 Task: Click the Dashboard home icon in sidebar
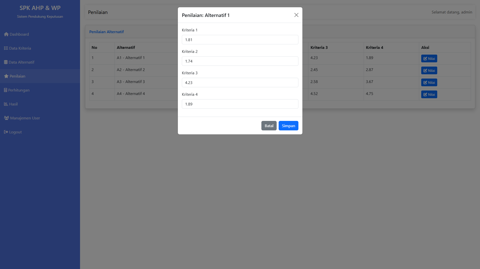pyautogui.click(x=6, y=34)
